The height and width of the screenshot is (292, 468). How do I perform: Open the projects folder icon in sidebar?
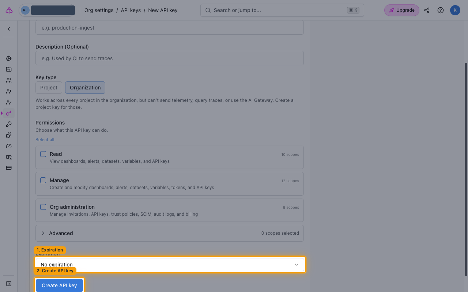[9, 69]
